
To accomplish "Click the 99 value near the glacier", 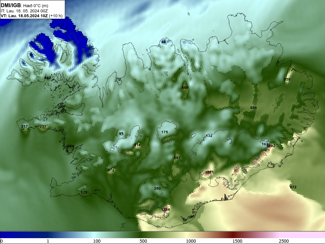I will pyautogui.click(x=121, y=134).
